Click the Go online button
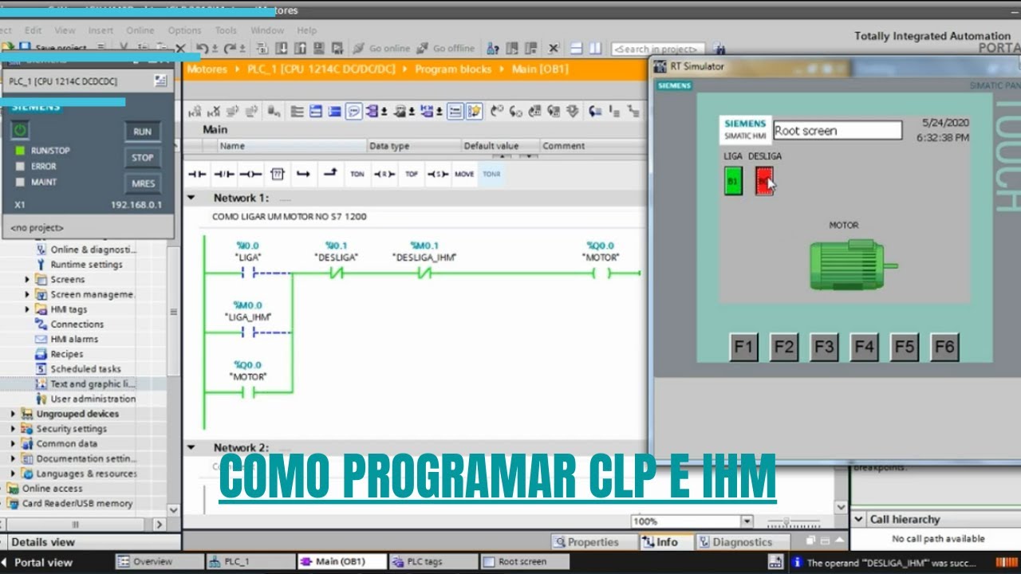 coord(381,49)
